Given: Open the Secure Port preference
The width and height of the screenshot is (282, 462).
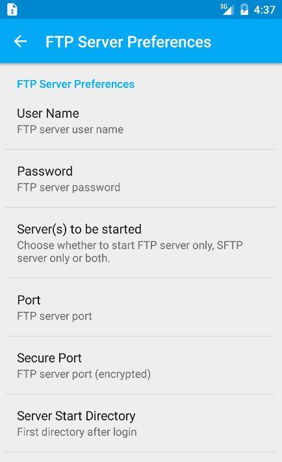Looking at the screenshot, I should (140, 365).
